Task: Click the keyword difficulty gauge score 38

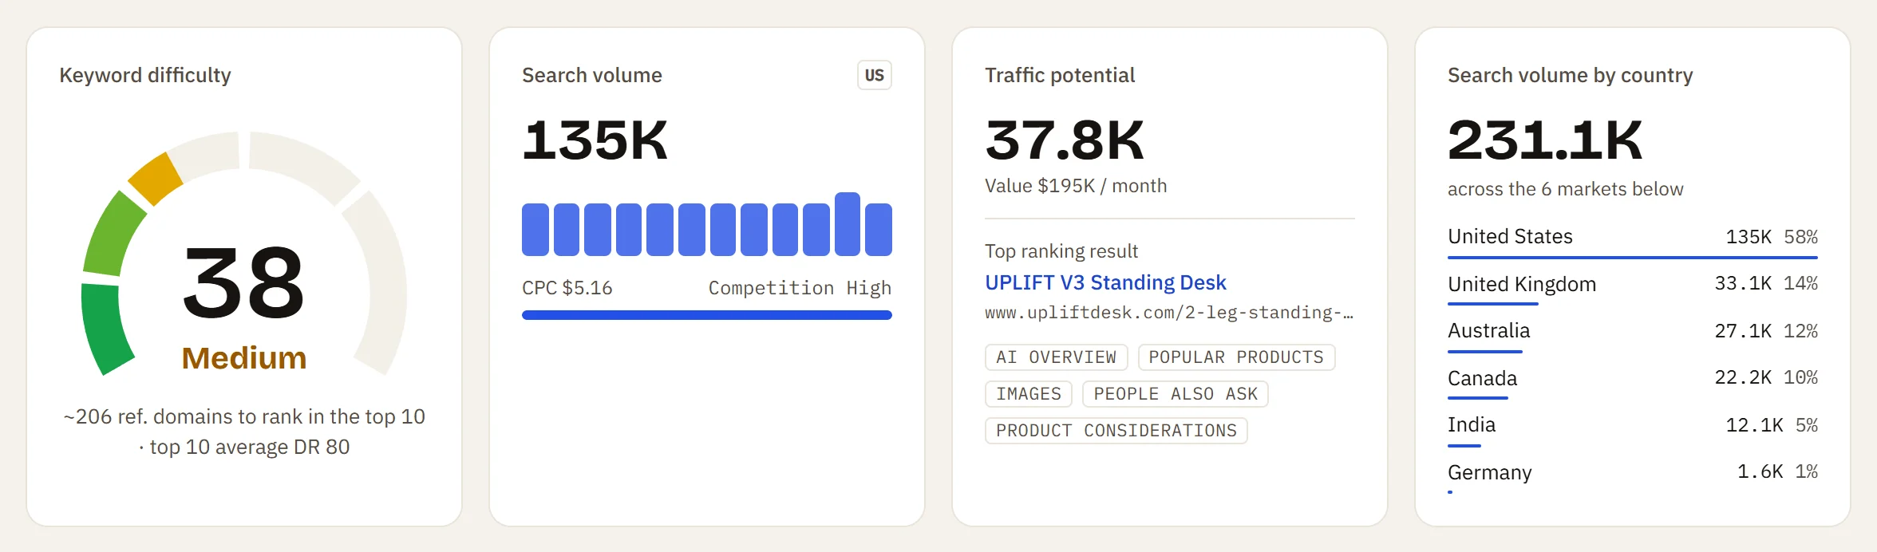Action: tap(243, 282)
